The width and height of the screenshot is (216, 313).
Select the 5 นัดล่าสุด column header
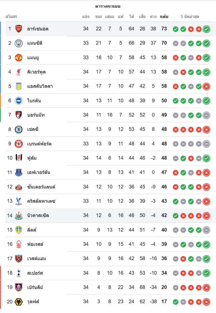190,16
